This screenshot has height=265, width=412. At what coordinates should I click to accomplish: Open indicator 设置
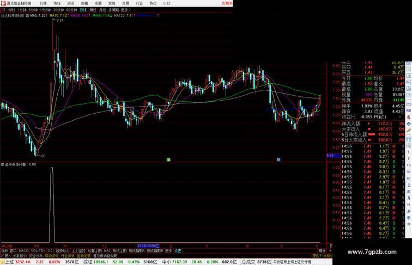[x=178, y=251]
